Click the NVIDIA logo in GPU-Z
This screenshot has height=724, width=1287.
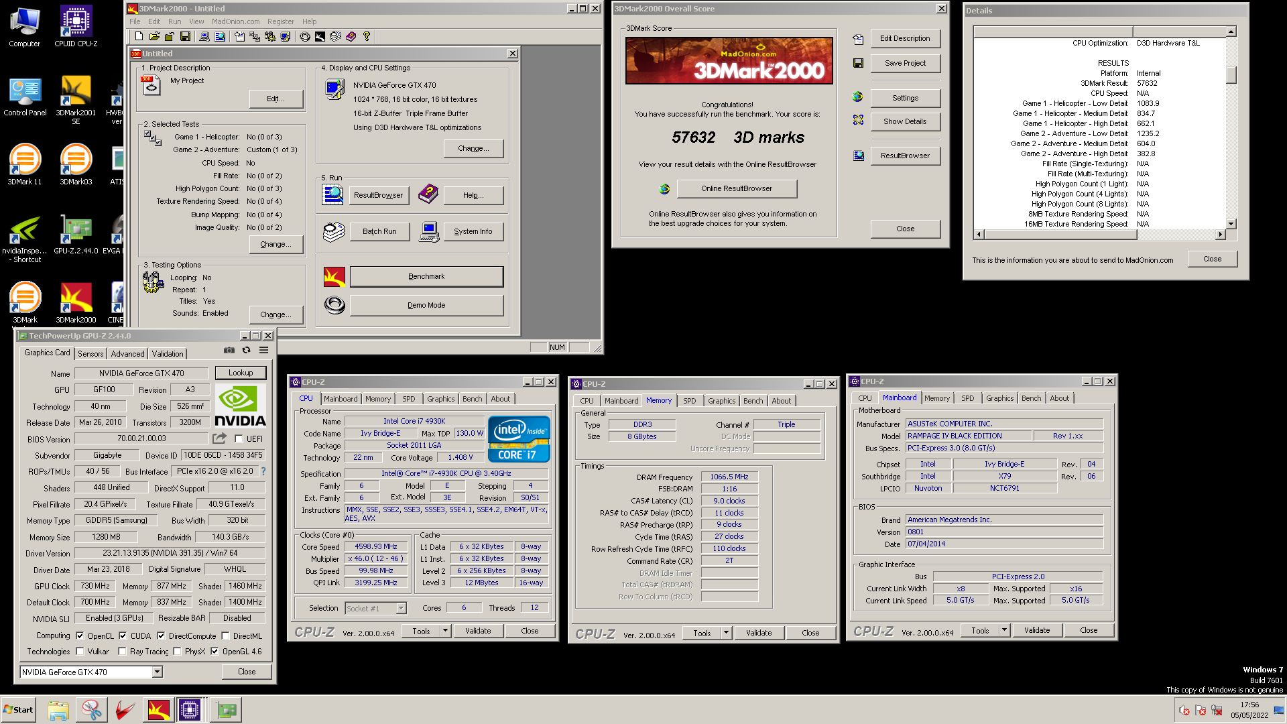240,406
